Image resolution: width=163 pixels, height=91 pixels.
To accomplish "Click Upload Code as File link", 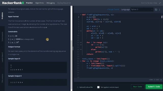I will pos(86,87).
